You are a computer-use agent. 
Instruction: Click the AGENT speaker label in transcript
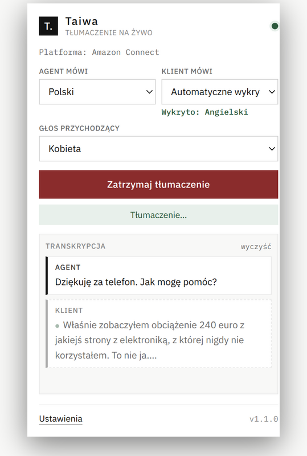pyautogui.click(x=68, y=267)
